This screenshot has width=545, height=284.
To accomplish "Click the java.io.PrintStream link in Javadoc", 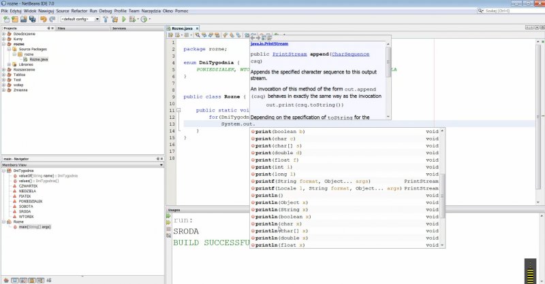I will [x=269, y=43].
